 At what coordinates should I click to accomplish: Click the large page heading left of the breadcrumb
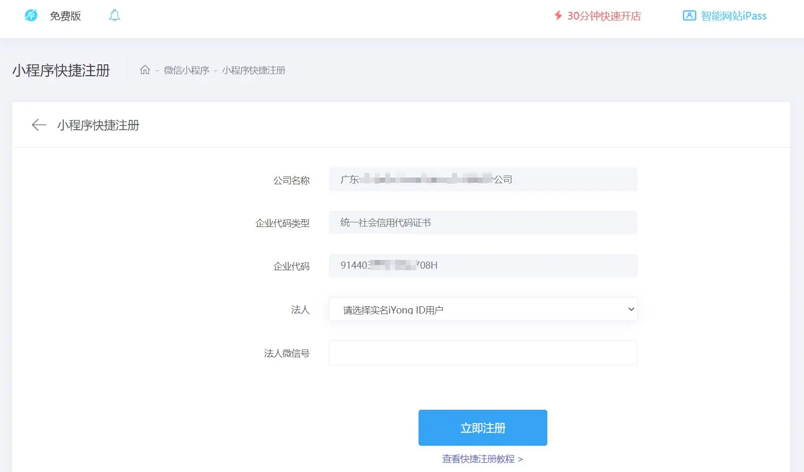61,71
